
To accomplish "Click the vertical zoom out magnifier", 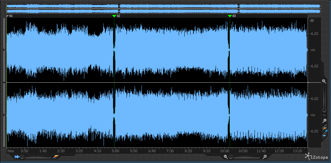I will pyautogui.click(x=324, y=120).
